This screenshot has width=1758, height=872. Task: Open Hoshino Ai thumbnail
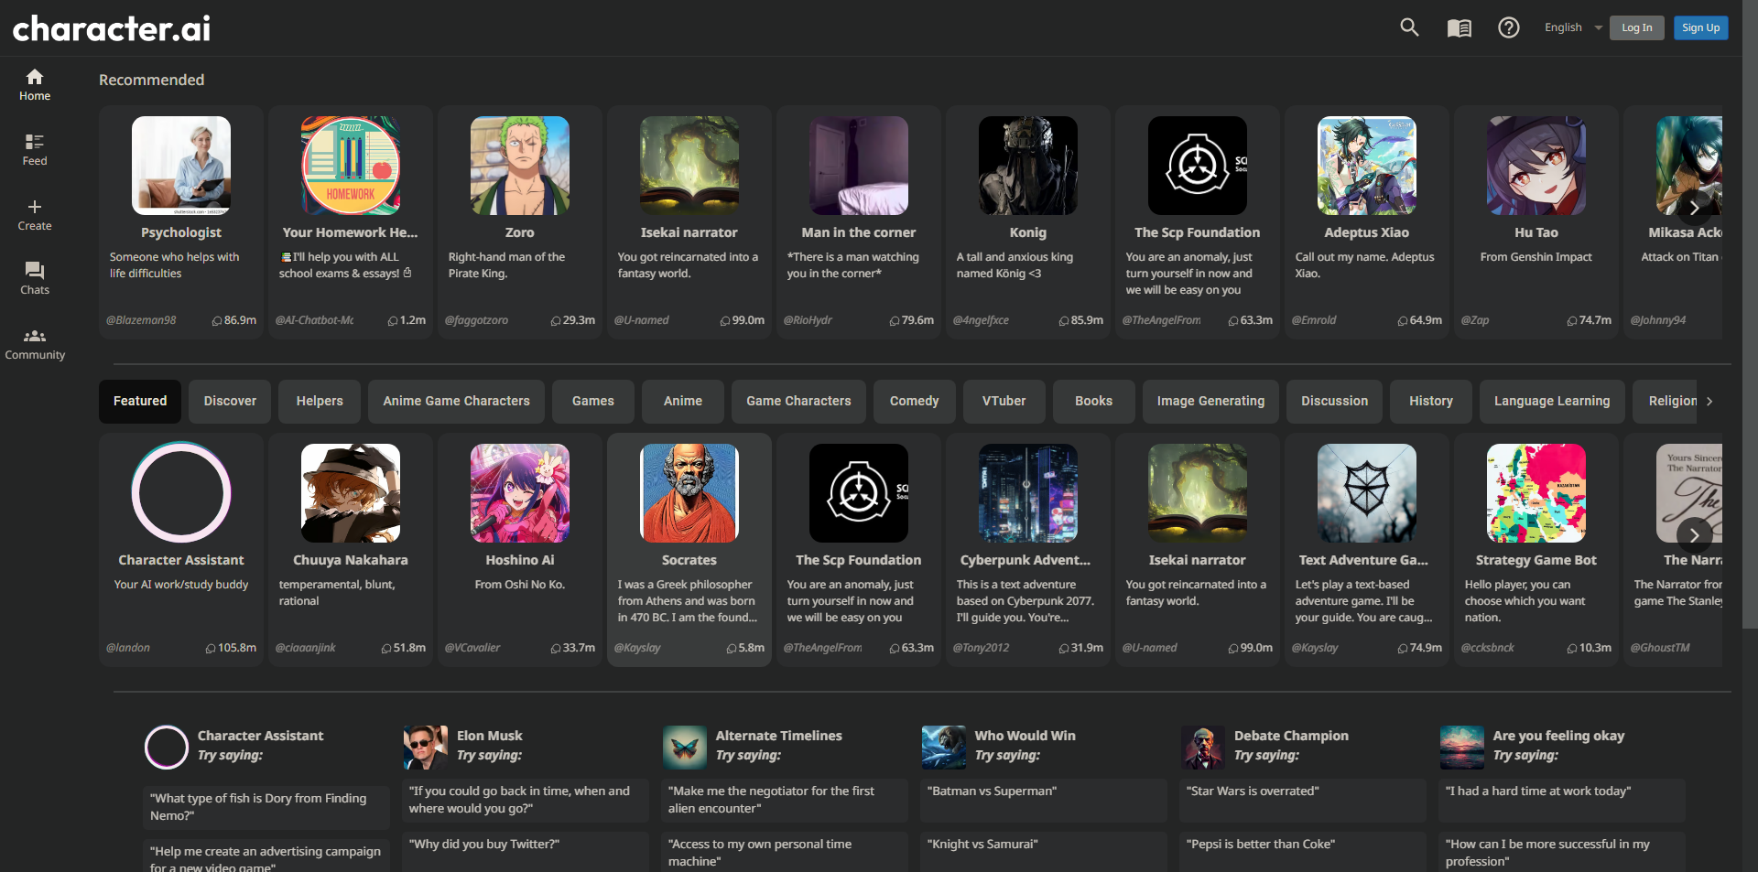coord(520,493)
